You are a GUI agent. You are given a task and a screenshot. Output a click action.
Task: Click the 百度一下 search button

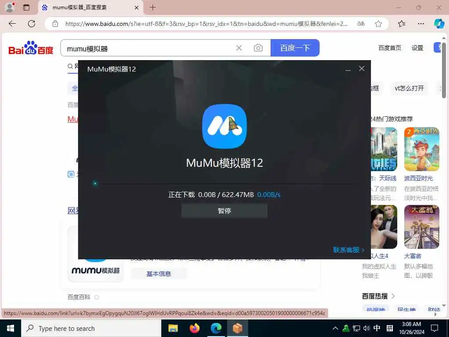(x=295, y=48)
